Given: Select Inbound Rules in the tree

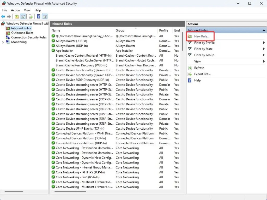Looking at the screenshot, I should 21,28.
